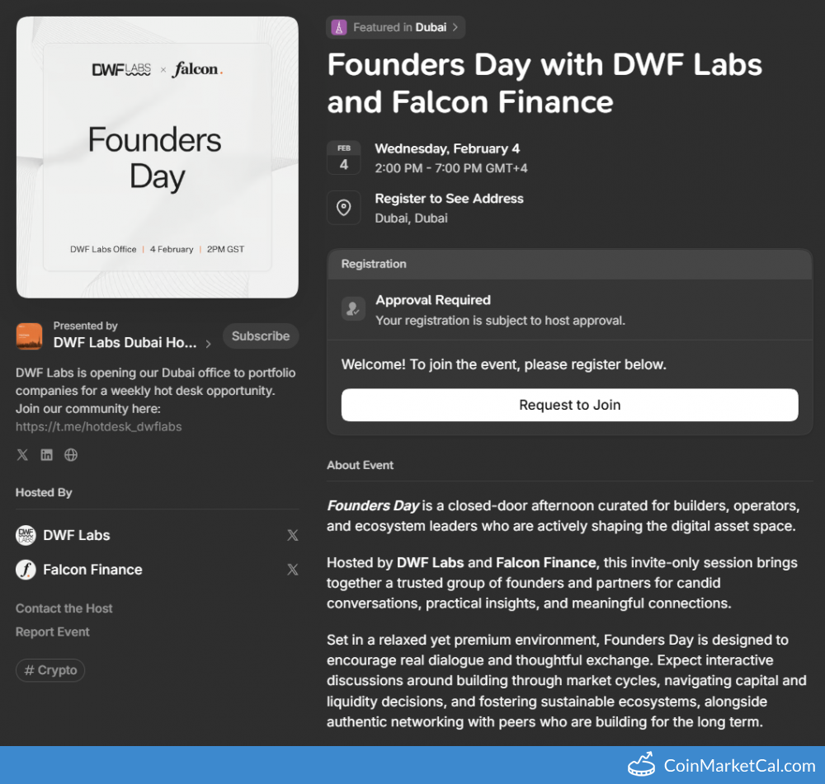Open DWF Labs host's X profile icon
Screen dimensions: 825x784
click(x=292, y=536)
